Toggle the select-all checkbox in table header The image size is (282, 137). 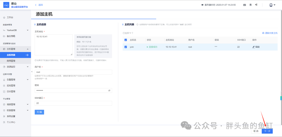126,40
